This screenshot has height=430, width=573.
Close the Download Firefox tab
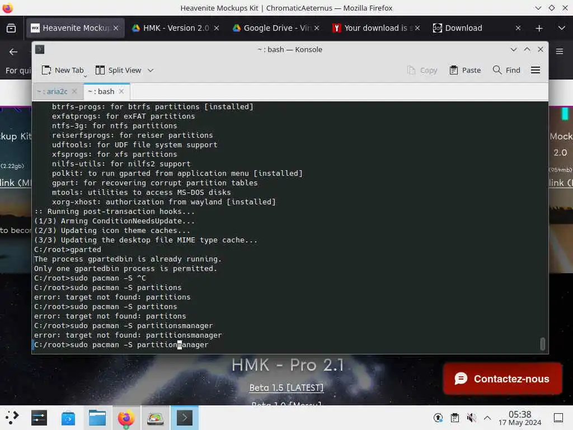518,28
